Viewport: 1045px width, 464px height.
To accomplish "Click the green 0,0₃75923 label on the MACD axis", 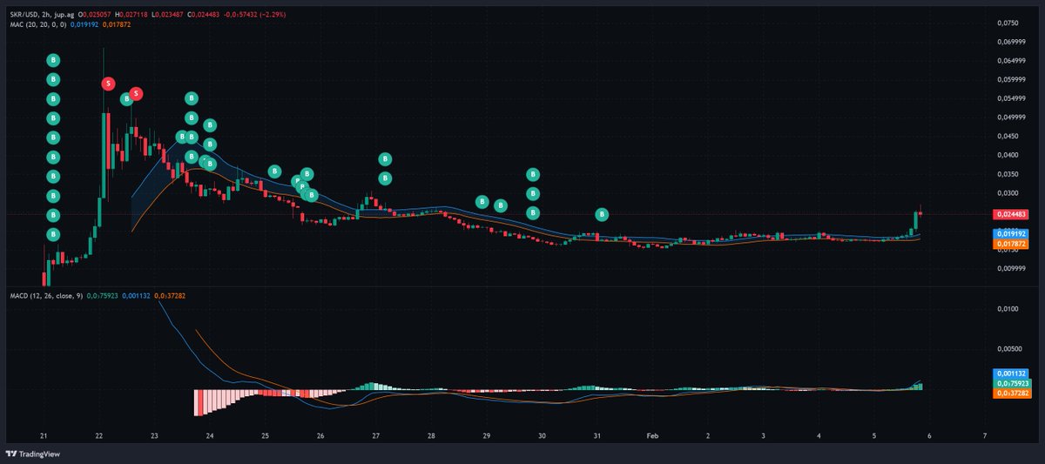I will point(1012,383).
